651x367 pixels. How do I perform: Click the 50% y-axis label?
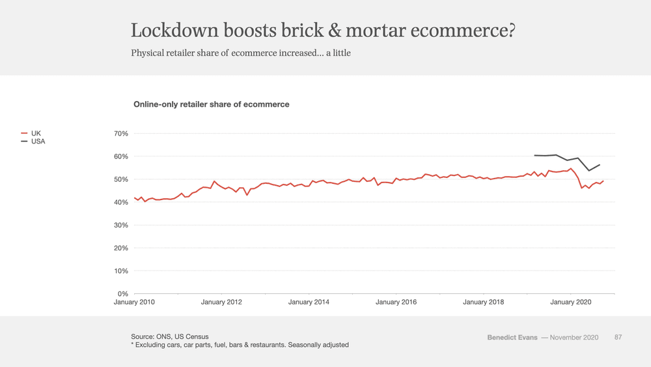point(121,179)
